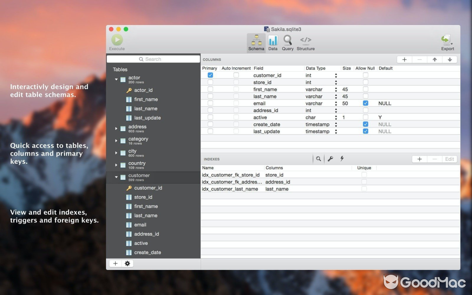Screen dimensions: 472x295
Task: Enable Allow Null for first_name column
Action: tap(365, 89)
